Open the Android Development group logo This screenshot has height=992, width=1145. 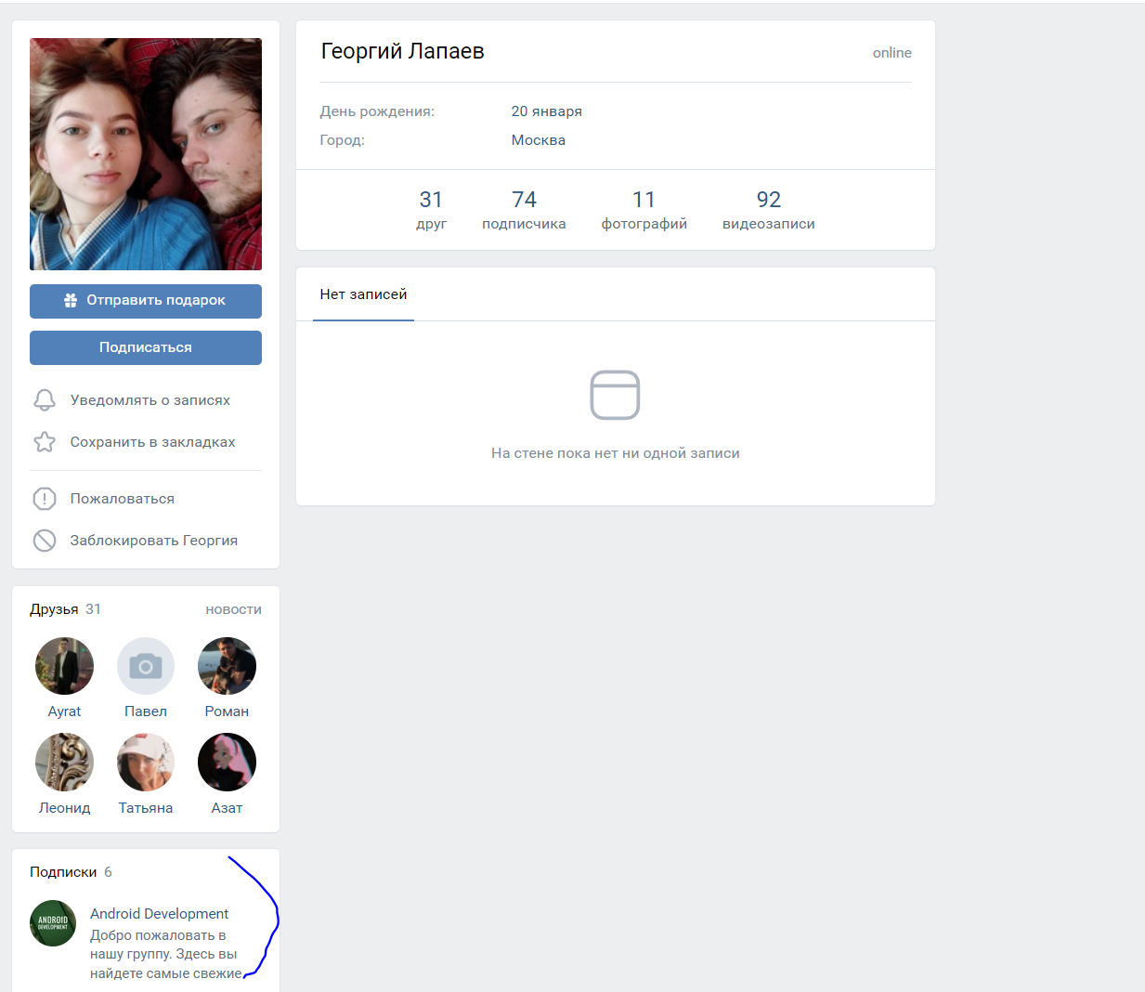[x=53, y=923]
